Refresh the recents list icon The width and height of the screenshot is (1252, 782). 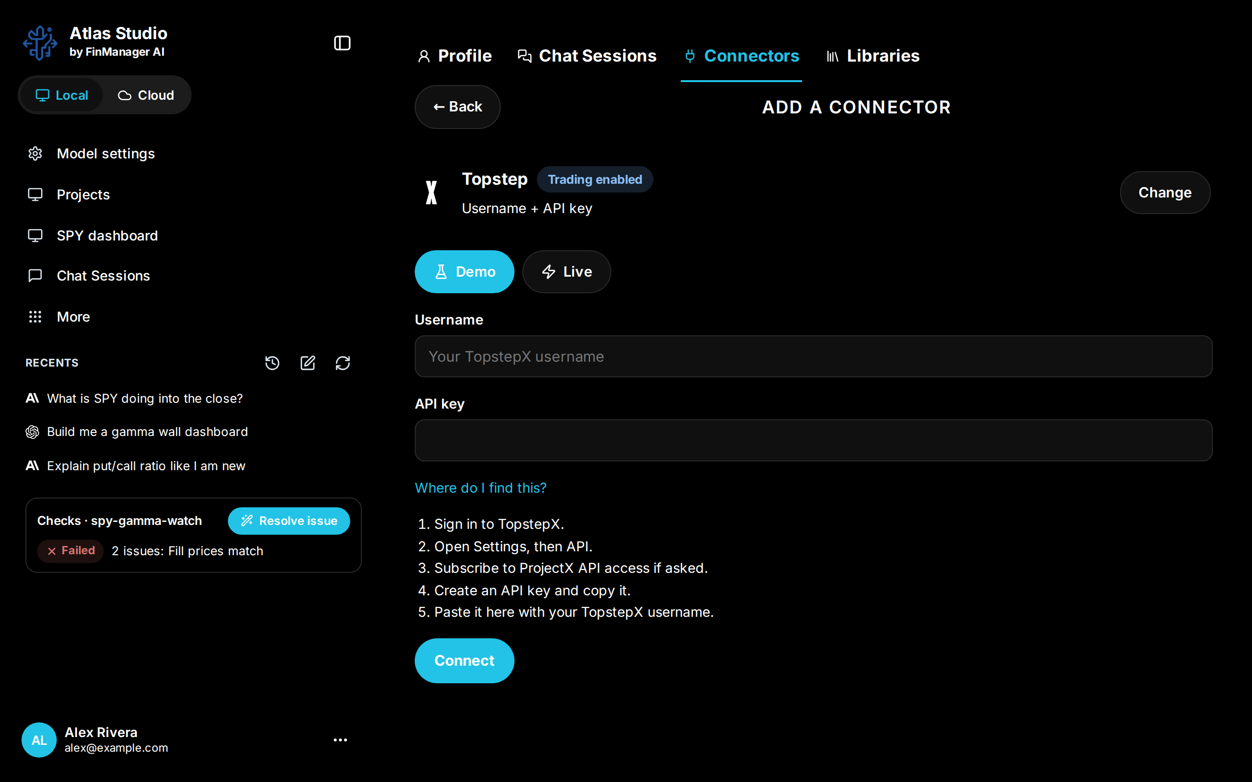pos(343,363)
